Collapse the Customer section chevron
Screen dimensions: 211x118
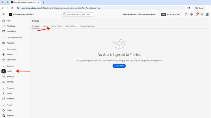(x=4, y=66)
